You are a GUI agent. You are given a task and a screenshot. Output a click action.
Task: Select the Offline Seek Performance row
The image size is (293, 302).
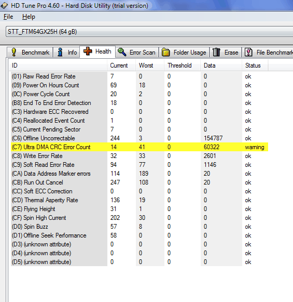click(x=139, y=235)
